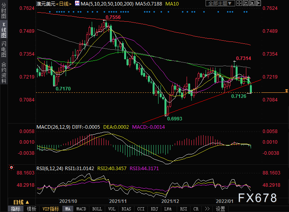The width and height of the screenshot is (289, 212).
Task: Click the MA5:0.7188 value
Action: [149, 4]
